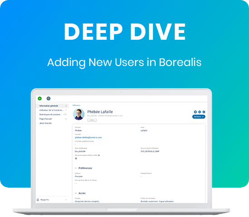Click the Français language value

pos(79,176)
